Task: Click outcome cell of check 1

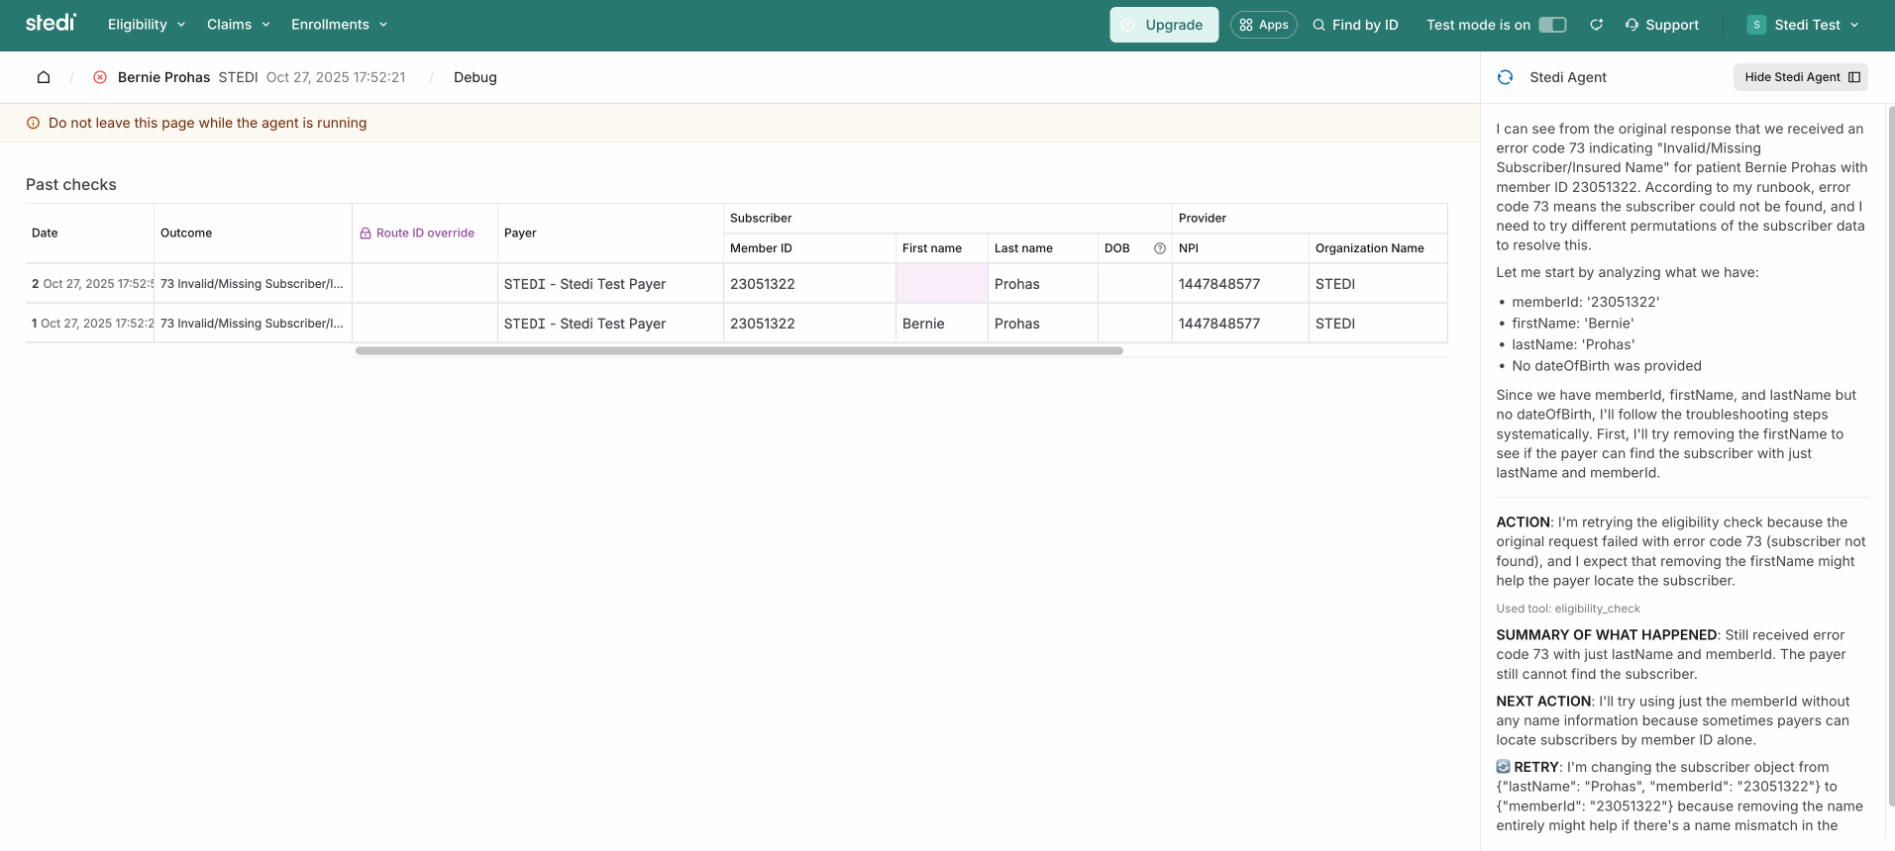Action: [253, 324]
